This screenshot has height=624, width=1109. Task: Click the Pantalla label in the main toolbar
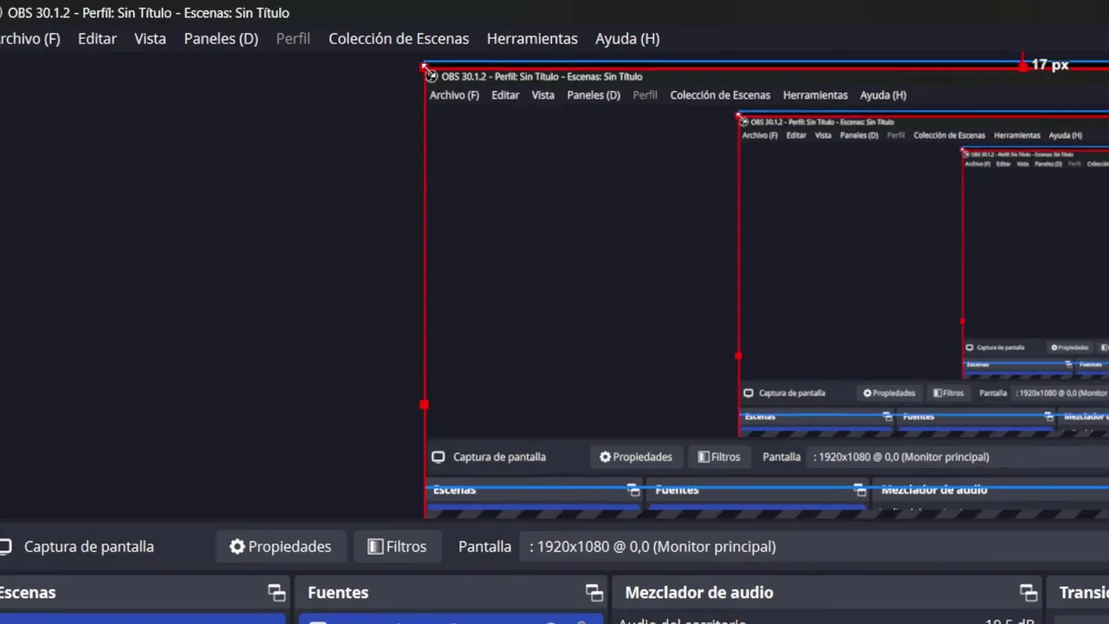[x=484, y=547]
